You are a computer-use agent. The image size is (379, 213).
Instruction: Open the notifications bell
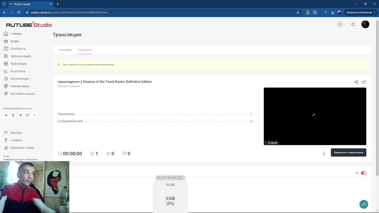tap(353, 24)
